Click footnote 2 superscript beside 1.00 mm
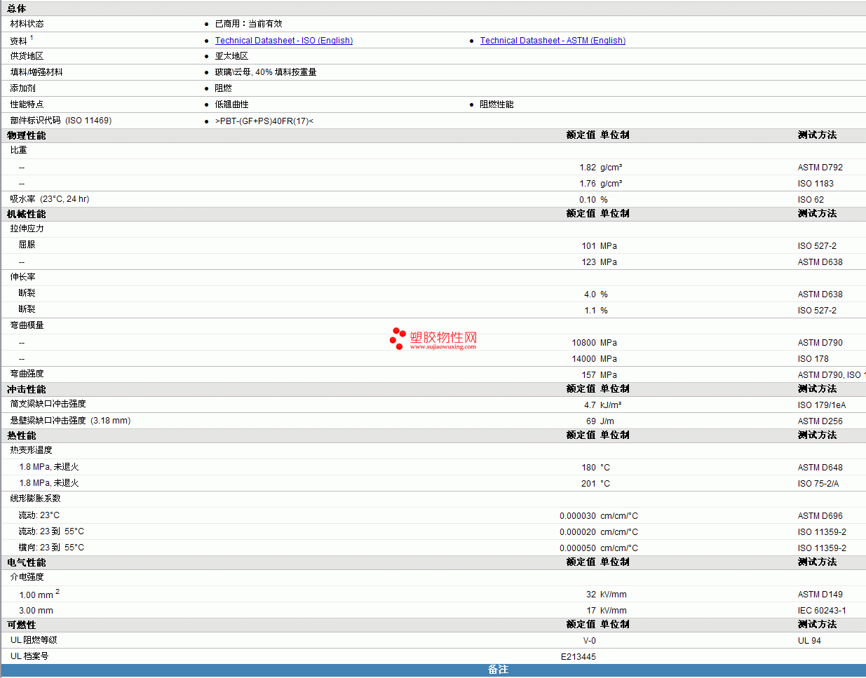The height and width of the screenshot is (678, 866). point(57,592)
